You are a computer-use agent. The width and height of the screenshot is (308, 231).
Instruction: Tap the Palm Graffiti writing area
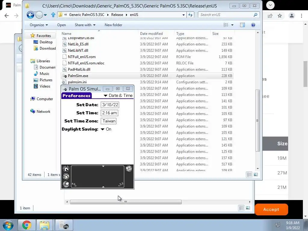coord(97,176)
